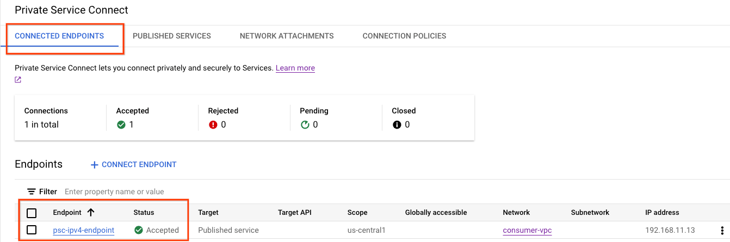The width and height of the screenshot is (730, 242).
Task: Open the Learn more link
Action: pyautogui.click(x=295, y=68)
